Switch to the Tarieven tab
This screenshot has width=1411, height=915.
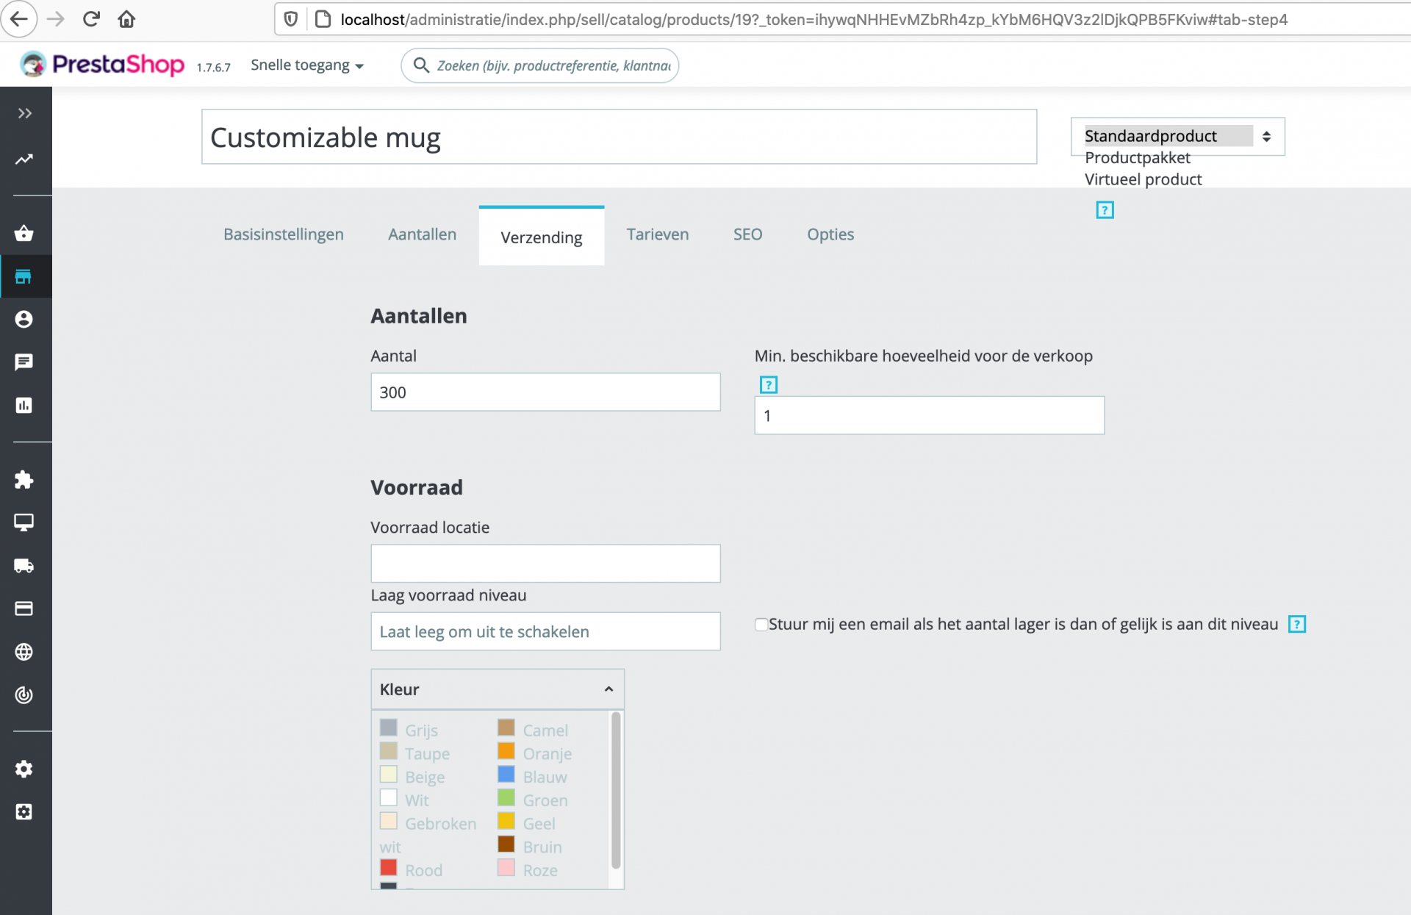[x=657, y=234]
